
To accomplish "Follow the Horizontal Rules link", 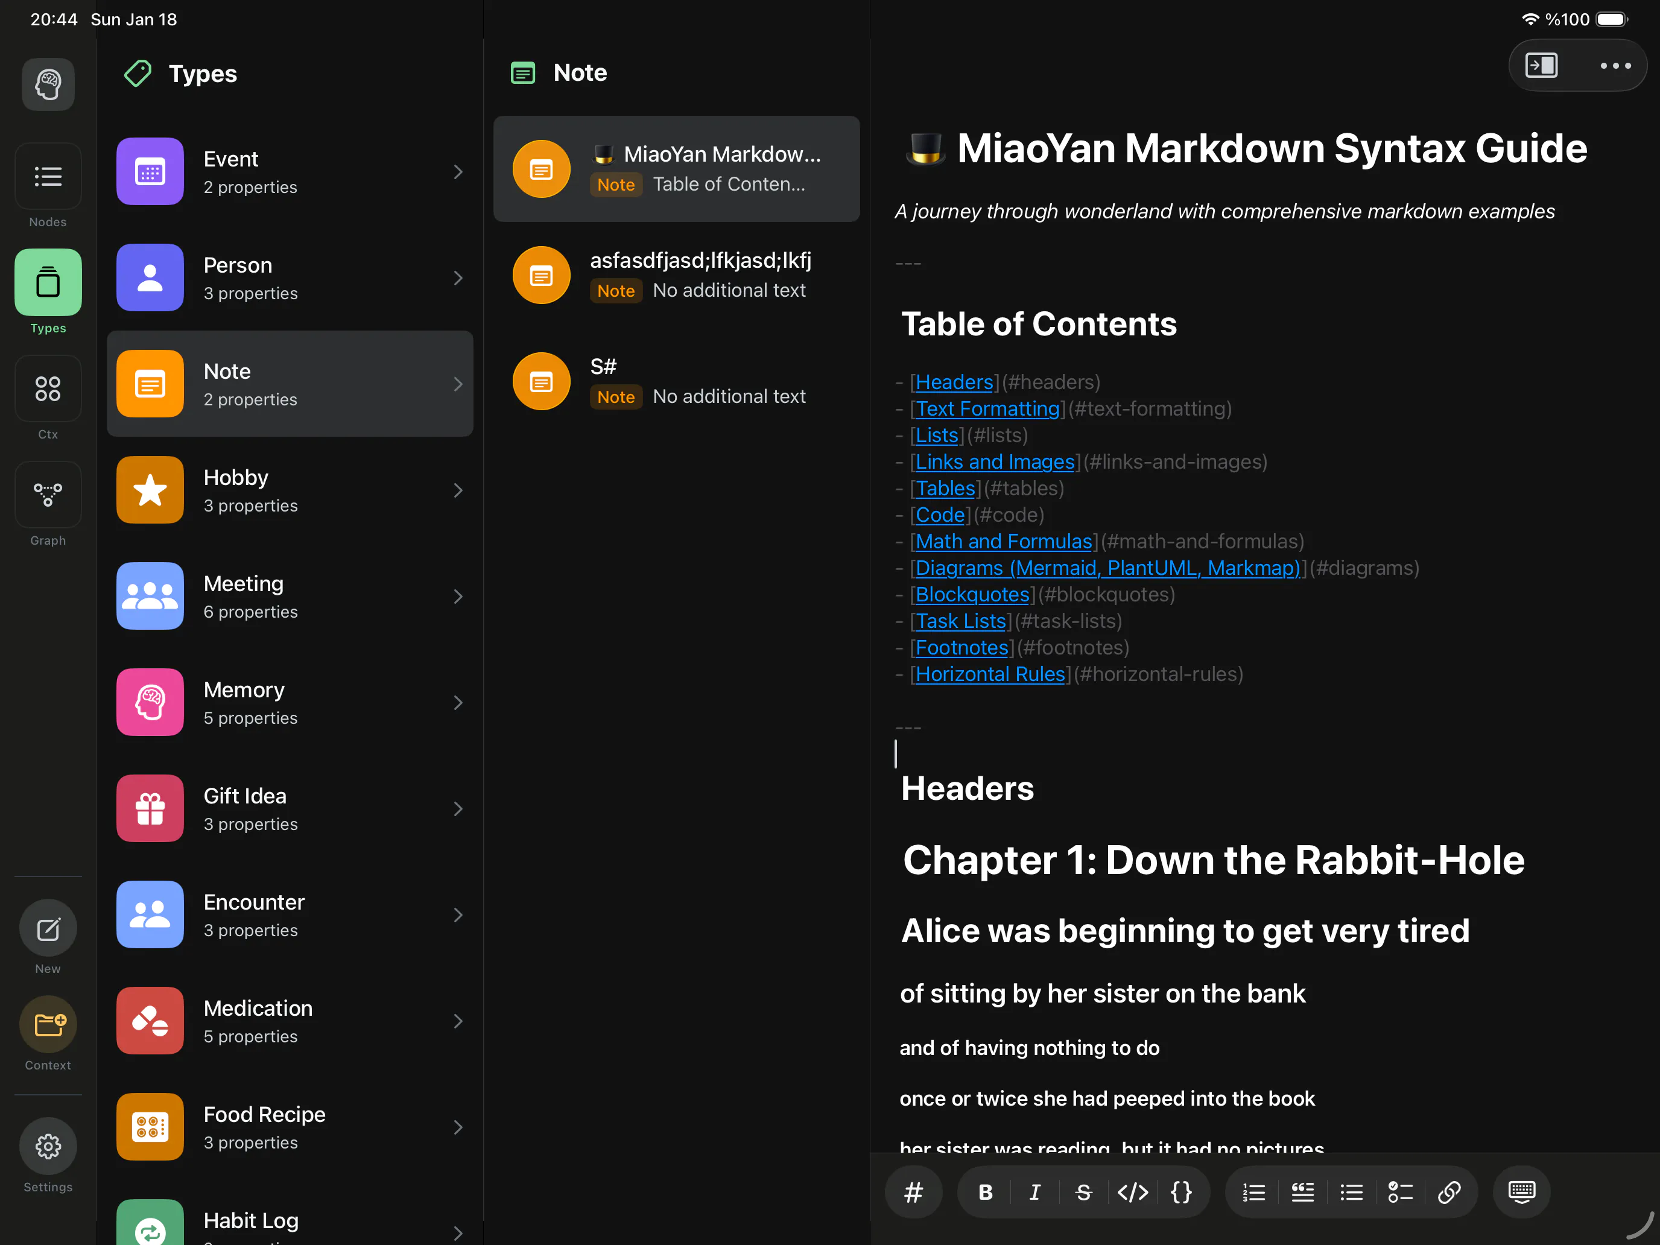I will click(990, 674).
